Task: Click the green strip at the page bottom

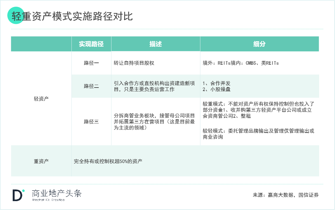Action: click(x=167, y=208)
